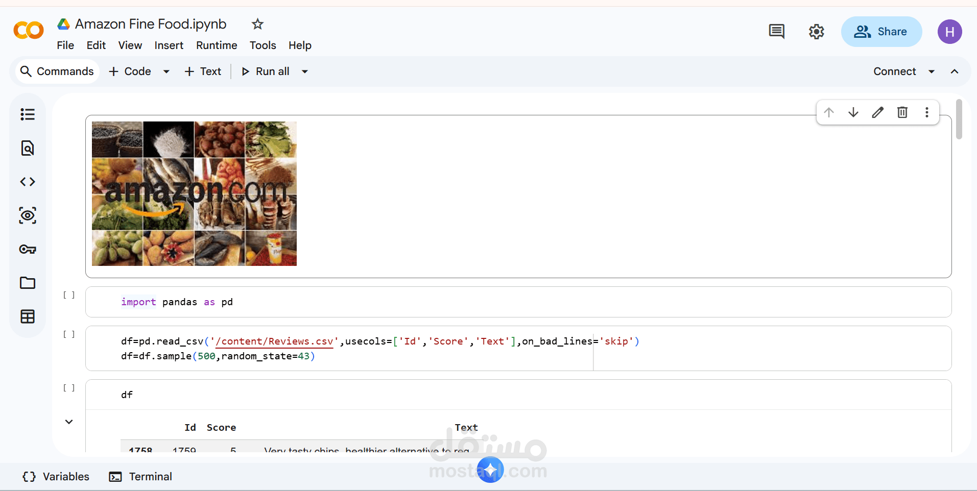977x491 pixels.
Task: Delete the current cell with trash icon
Action: pyautogui.click(x=902, y=112)
